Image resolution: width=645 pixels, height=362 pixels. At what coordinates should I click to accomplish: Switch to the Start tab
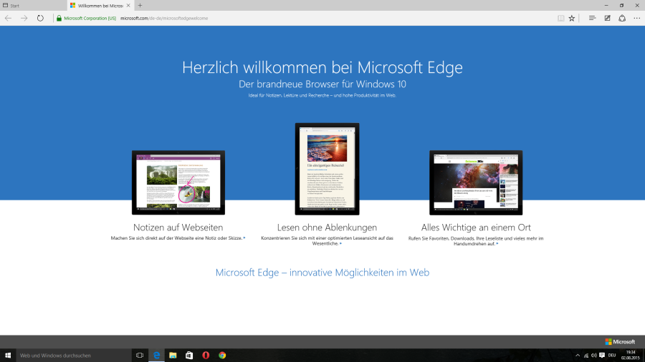(33, 5)
